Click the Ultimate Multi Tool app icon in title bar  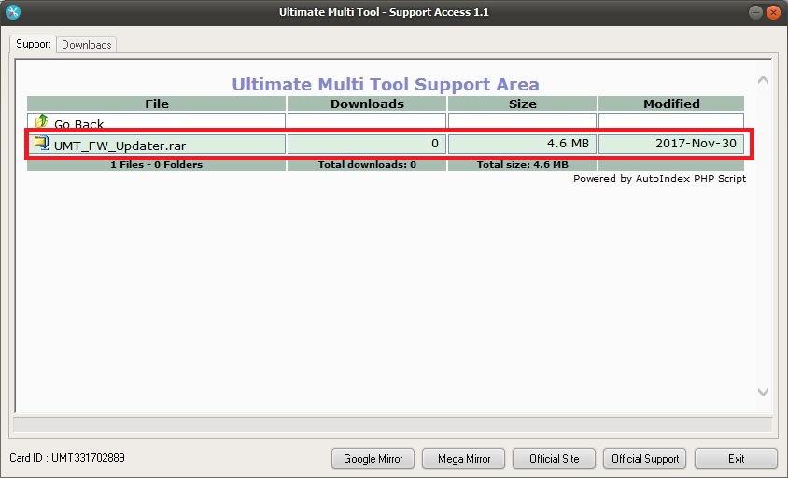tap(13, 12)
